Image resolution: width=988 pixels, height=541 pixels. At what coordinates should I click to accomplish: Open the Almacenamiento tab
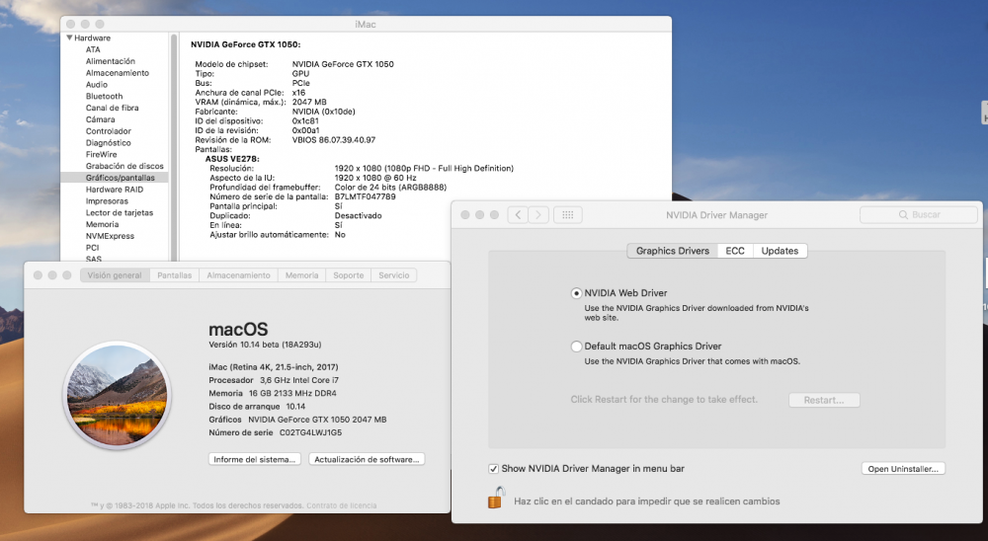click(x=238, y=275)
